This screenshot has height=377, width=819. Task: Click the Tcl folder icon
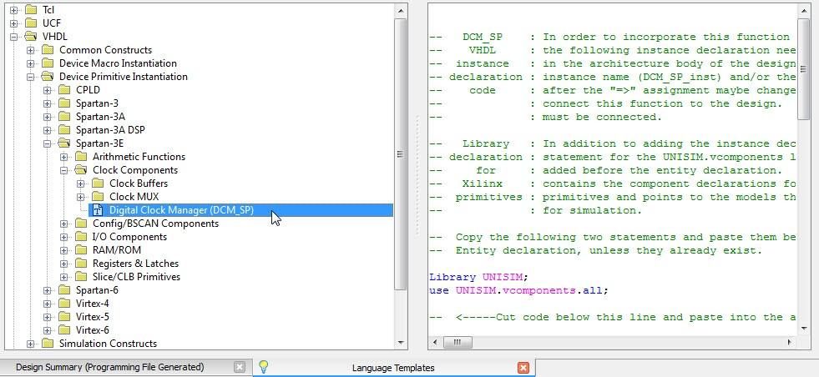click(x=31, y=9)
